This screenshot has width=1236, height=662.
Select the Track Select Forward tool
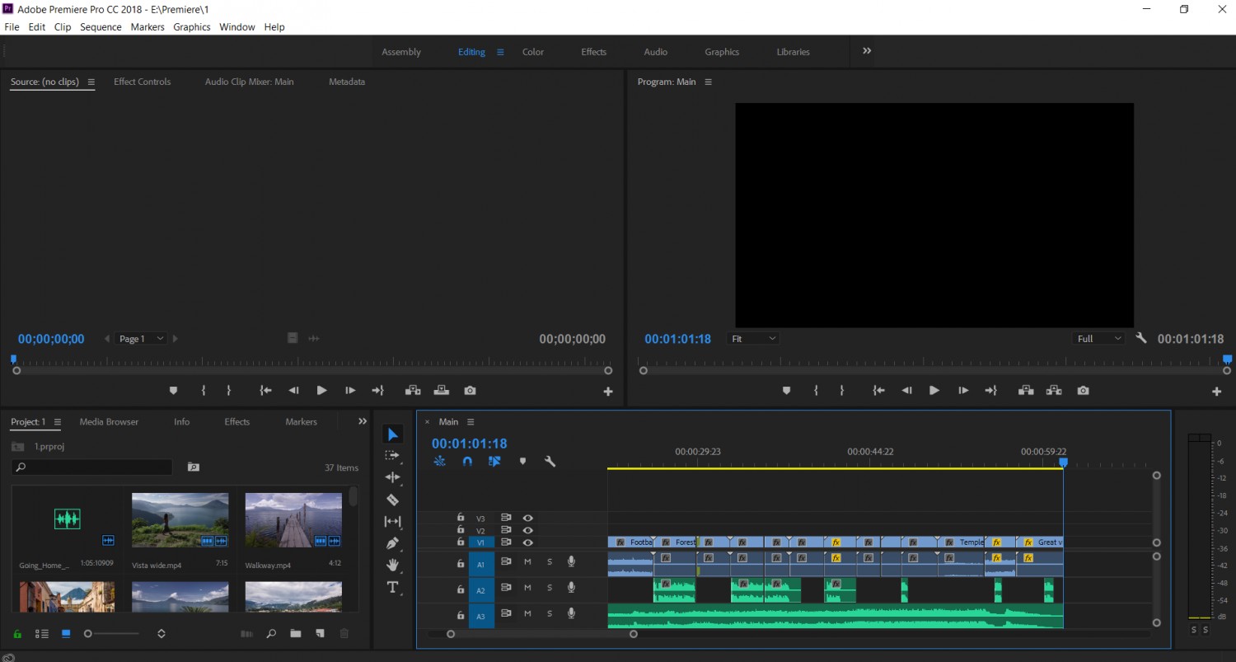pyautogui.click(x=393, y=455)
